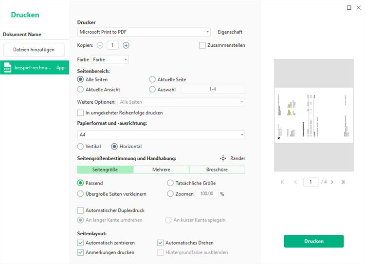Click the print preview thumbnail

coord(314,115)
